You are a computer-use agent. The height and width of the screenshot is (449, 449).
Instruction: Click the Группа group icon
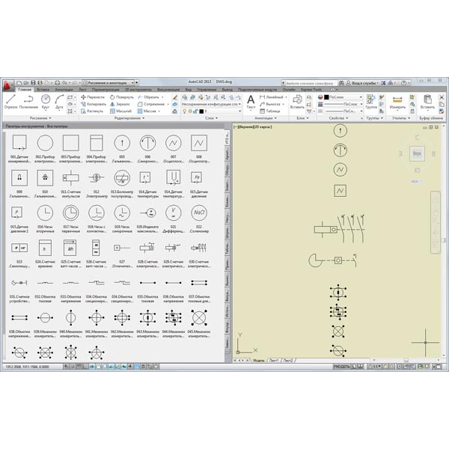click(371, 102)
